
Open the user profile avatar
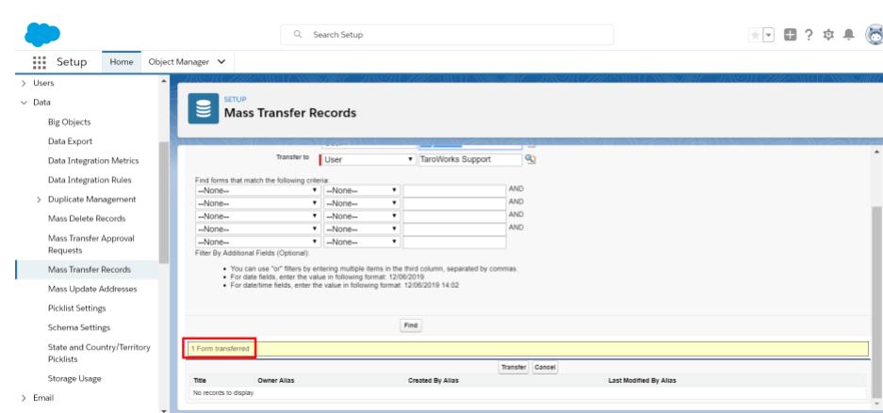point(875,35)
